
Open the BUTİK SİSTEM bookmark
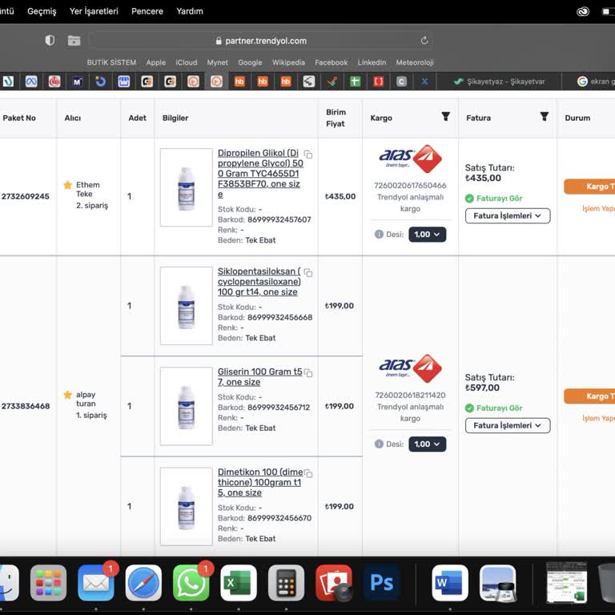coord(111,62)
